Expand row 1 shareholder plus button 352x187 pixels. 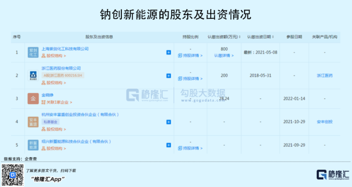coord(169,52)
